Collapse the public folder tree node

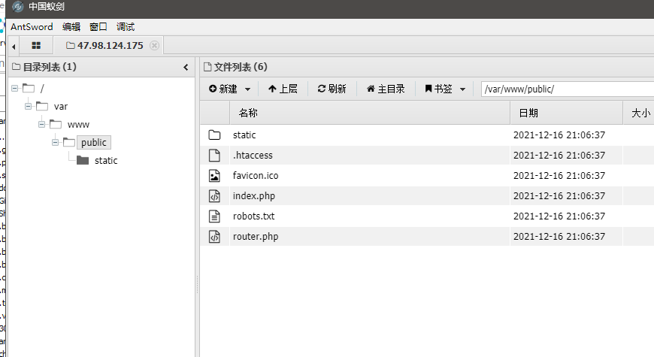coord(55,142)
